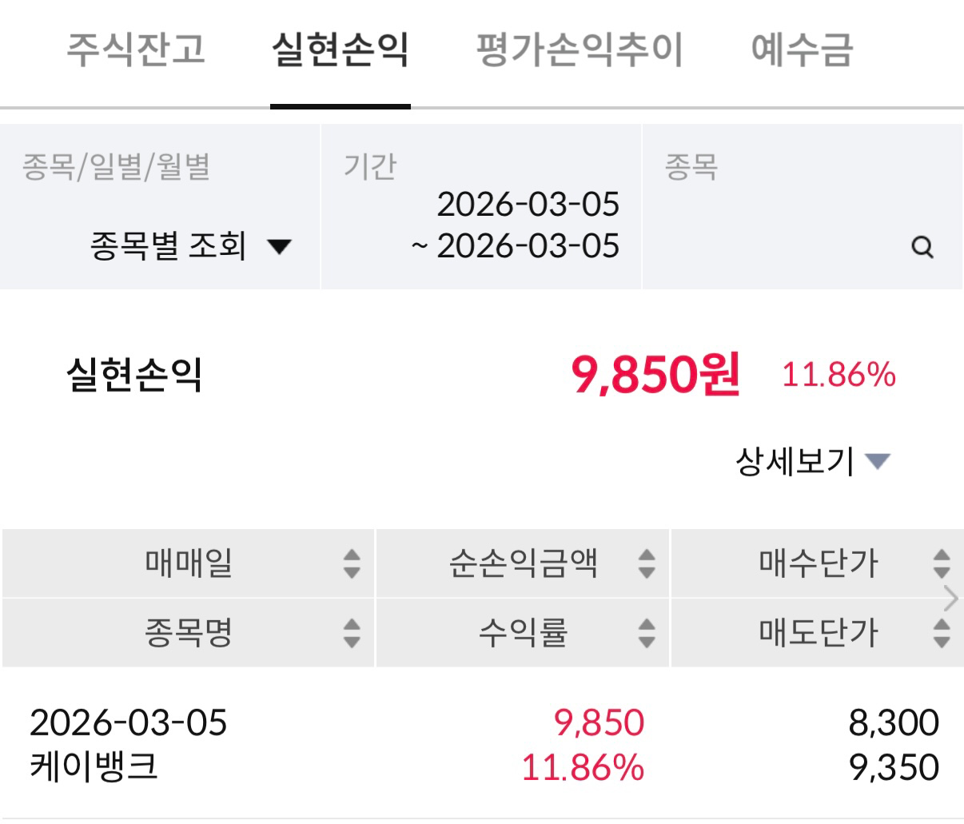Viewport: 964px width, 824px height.
Task: Expand the 상세보기 details section
Action: [811, 461]
